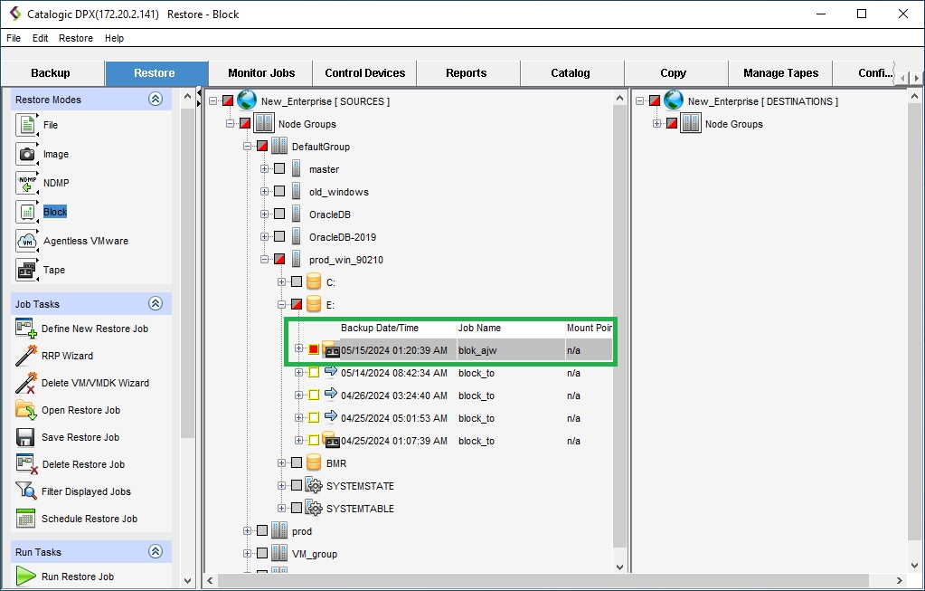925x591 pixels.
Task: Select the Tape restore mode icon
Action: click(x=27, y=270)
